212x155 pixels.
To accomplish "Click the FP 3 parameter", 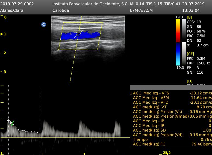I will tap(193, 68).
